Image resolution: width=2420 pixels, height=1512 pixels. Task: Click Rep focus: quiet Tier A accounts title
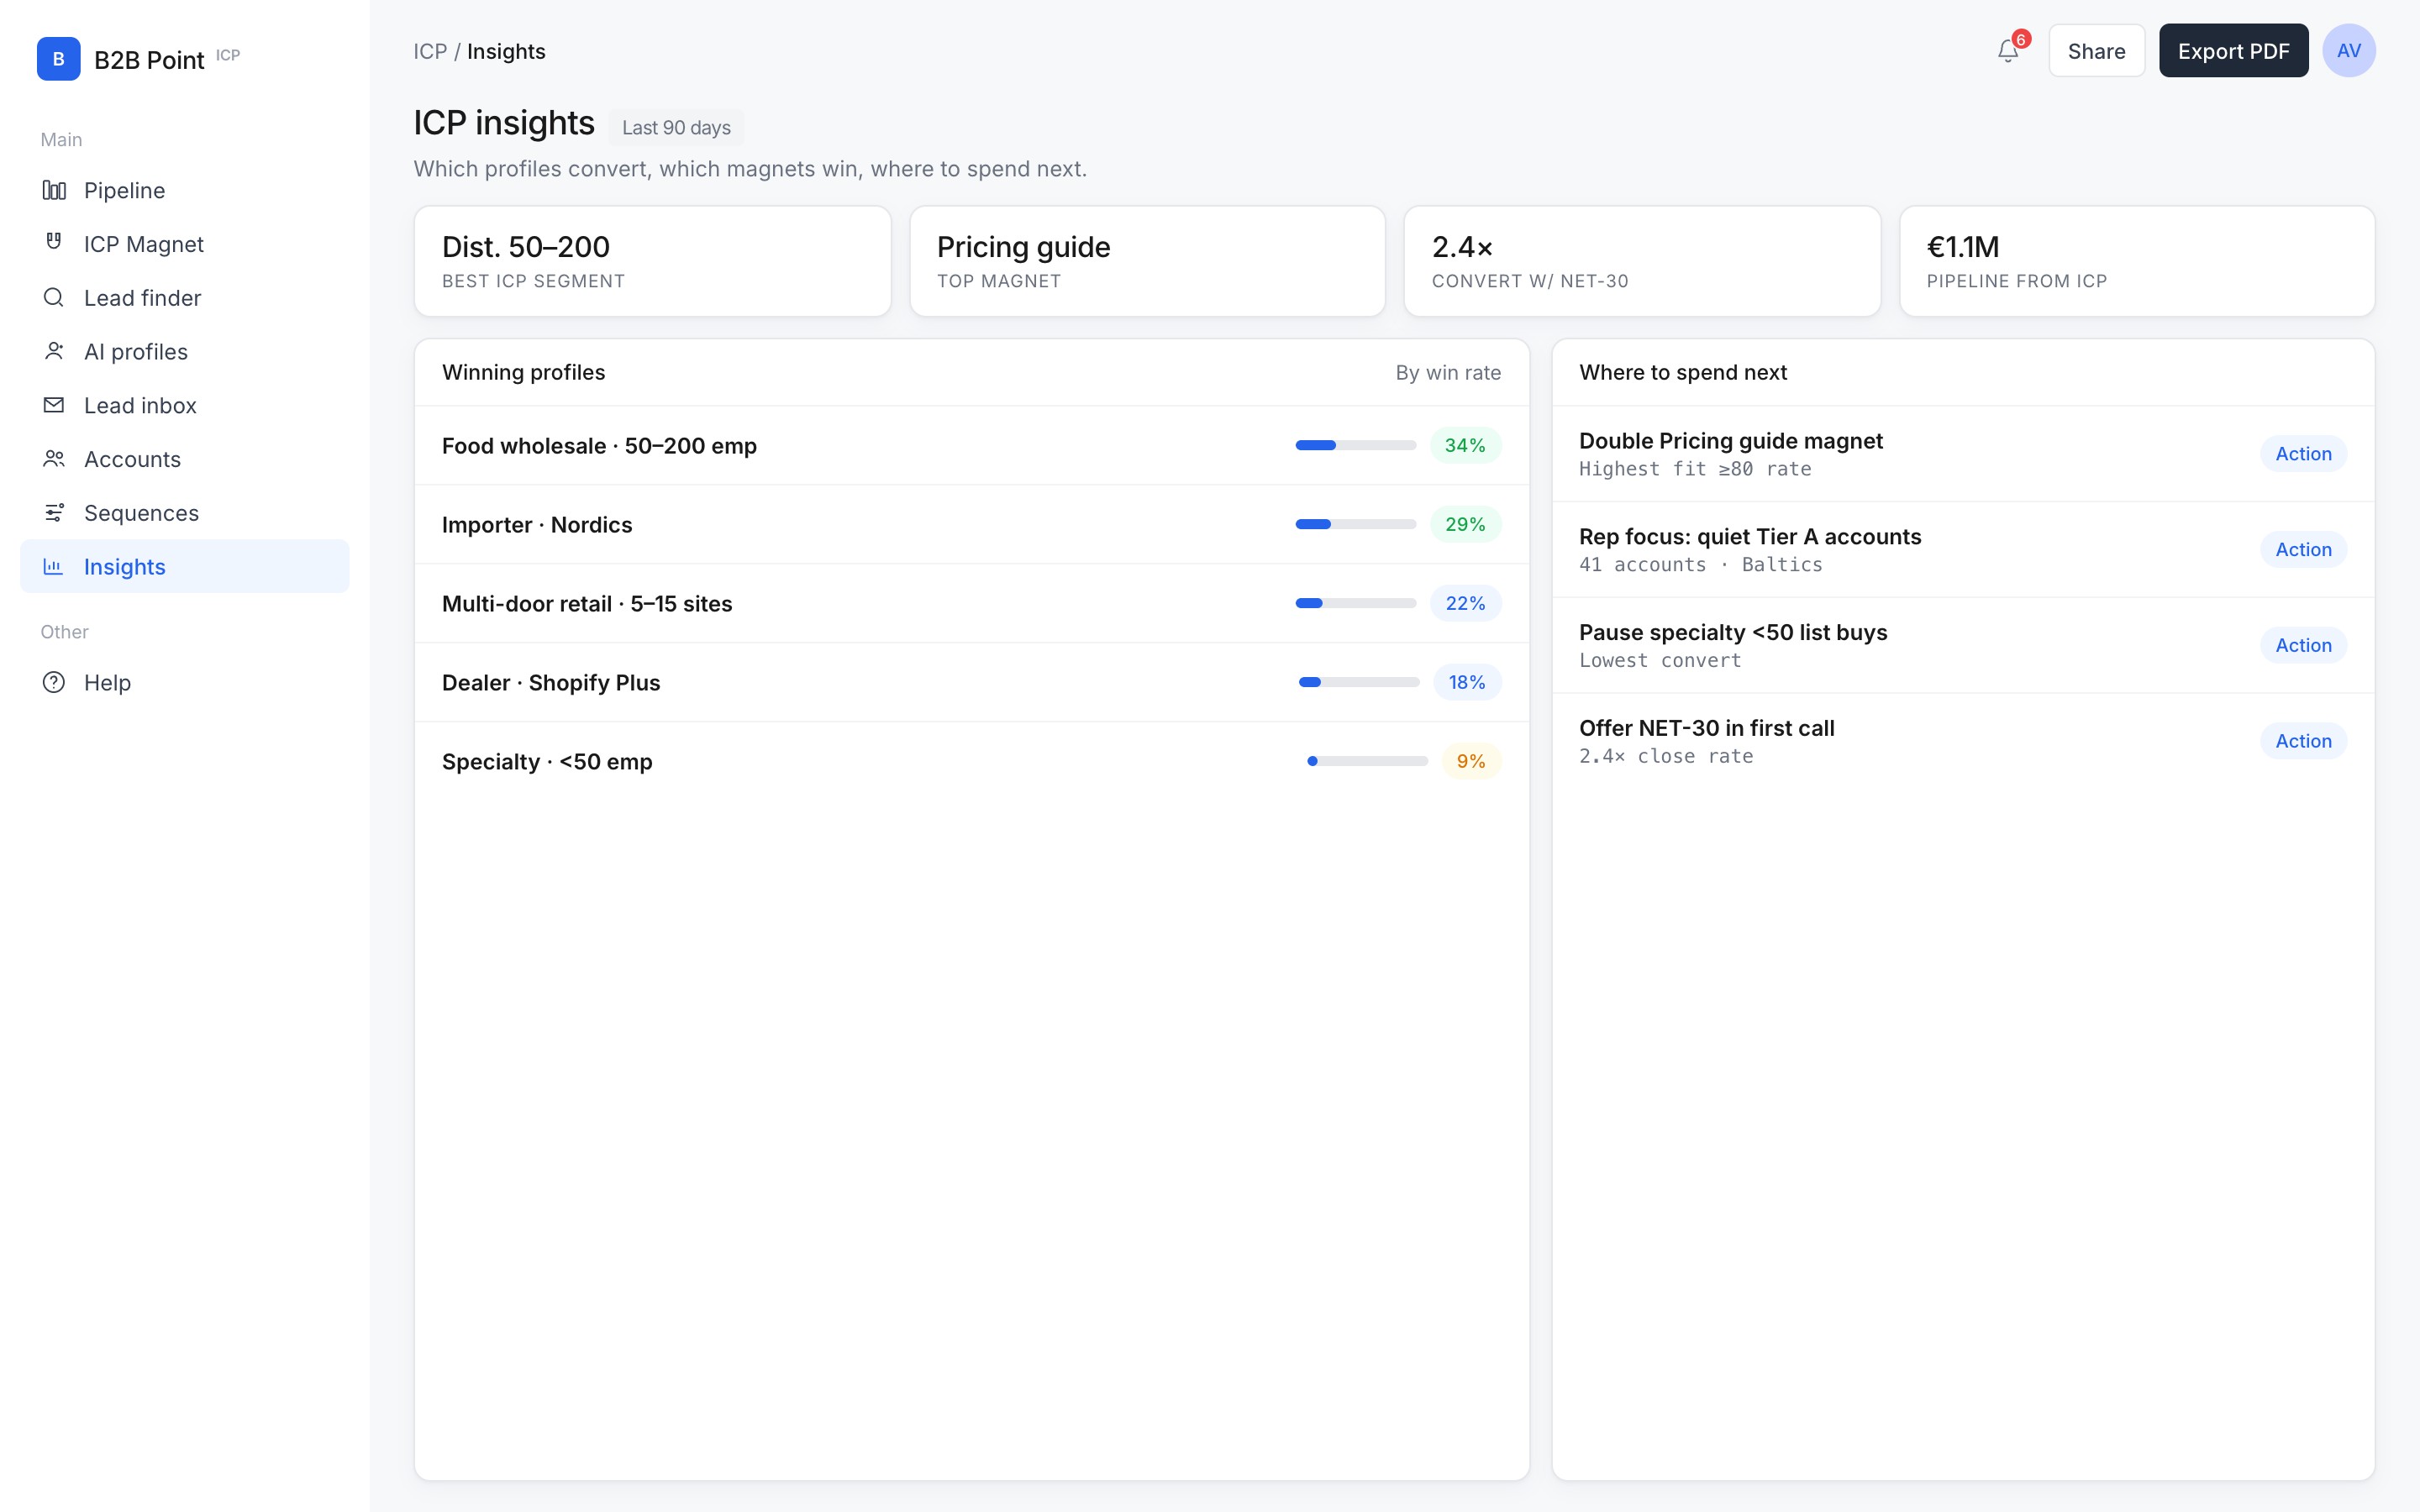[x=1750, y=537]
